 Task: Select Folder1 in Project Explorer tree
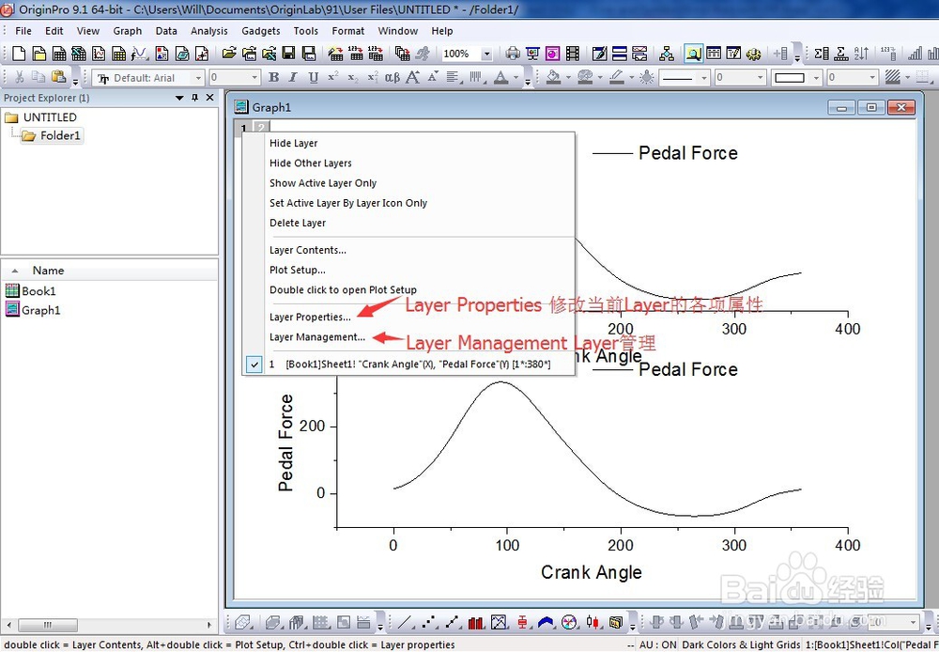click(x=52, y=135)
